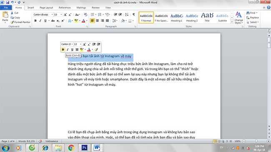Toggle Align Text Left in Paragraph group
Viewport: 271px width, 152px height.
[93, 21]
